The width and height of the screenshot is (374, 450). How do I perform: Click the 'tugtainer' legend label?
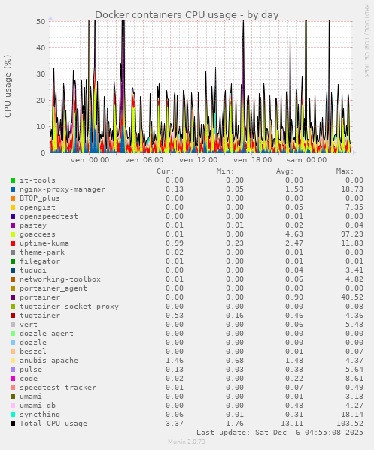tap(40, 315)
